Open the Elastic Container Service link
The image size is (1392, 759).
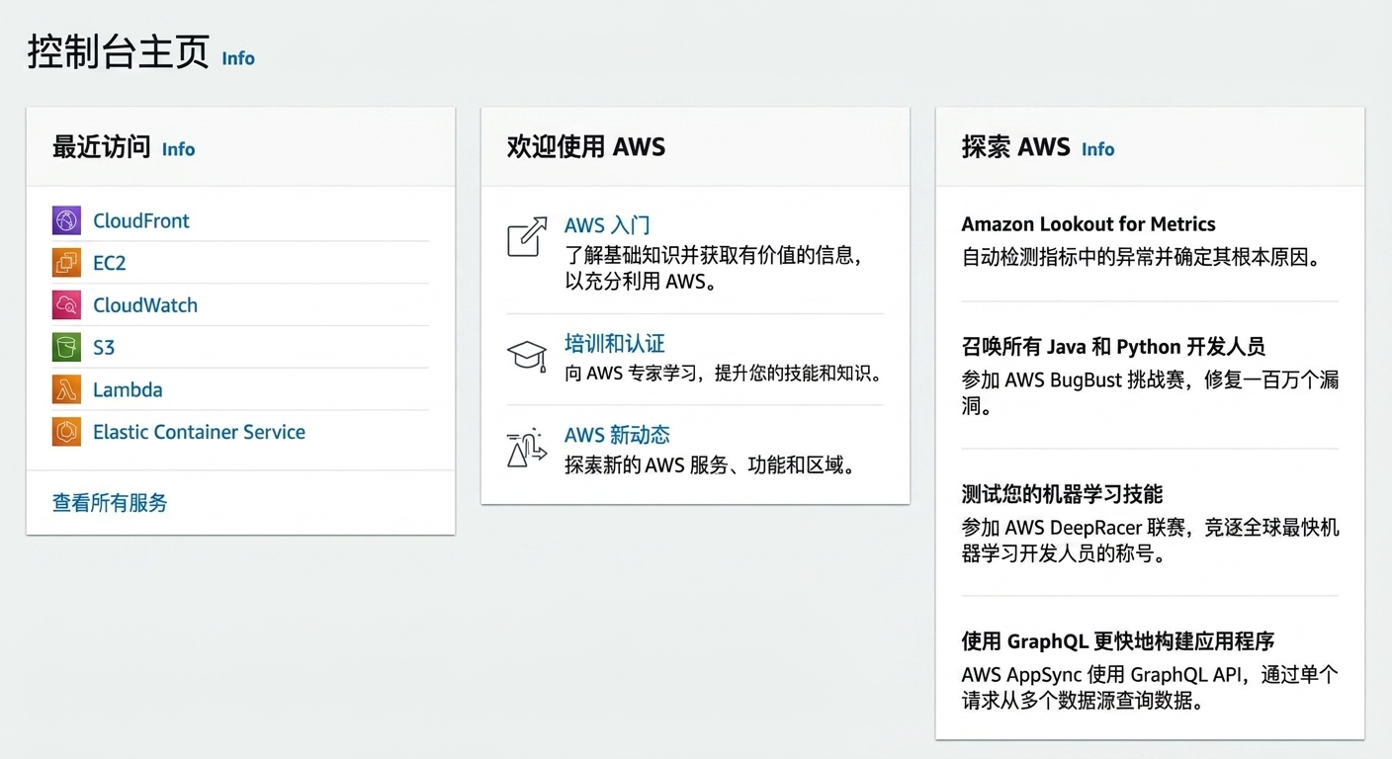[199, 432]
